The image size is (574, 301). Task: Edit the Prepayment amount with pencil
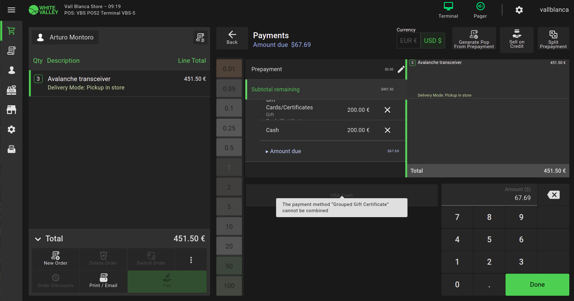(x=401, y=69)
